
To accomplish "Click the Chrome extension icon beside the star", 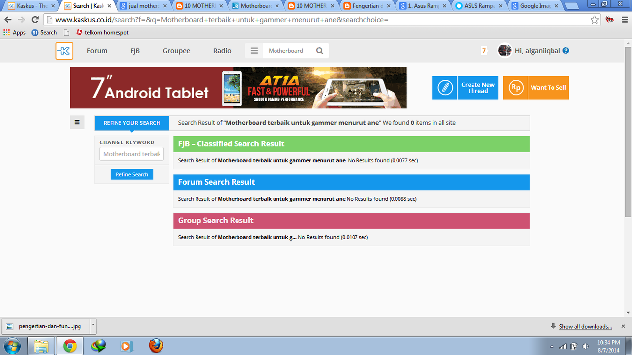I will coord(610,20).
